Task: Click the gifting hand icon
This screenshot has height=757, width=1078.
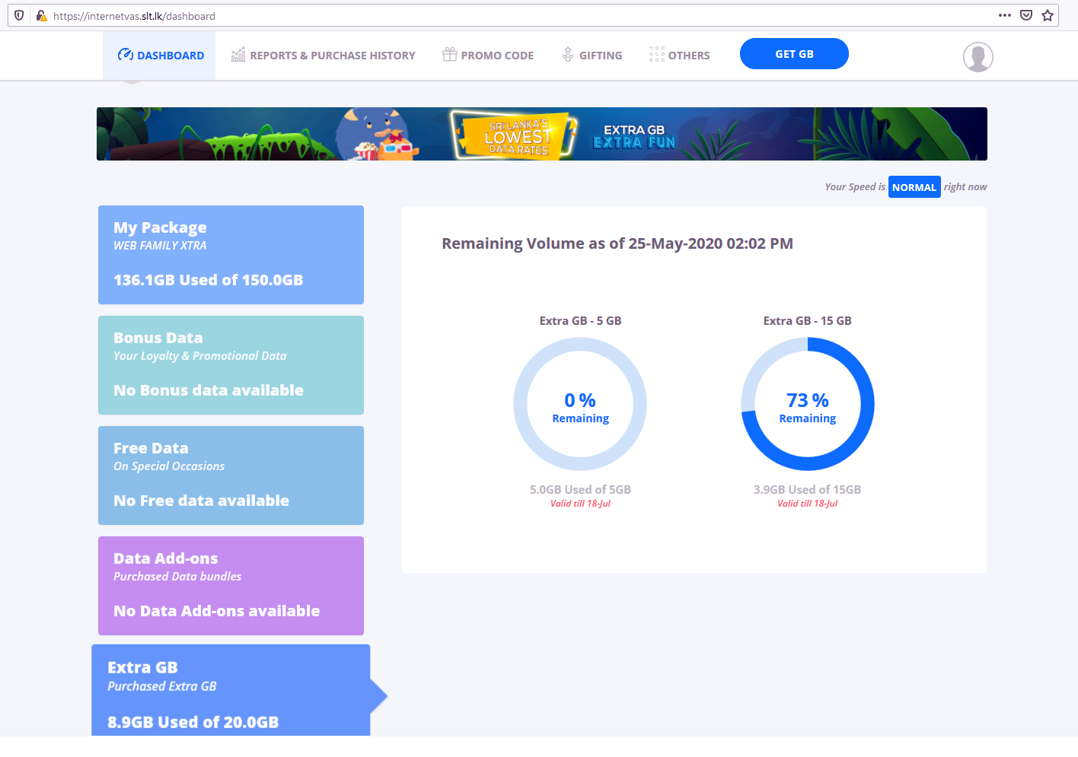Action: 568,54
